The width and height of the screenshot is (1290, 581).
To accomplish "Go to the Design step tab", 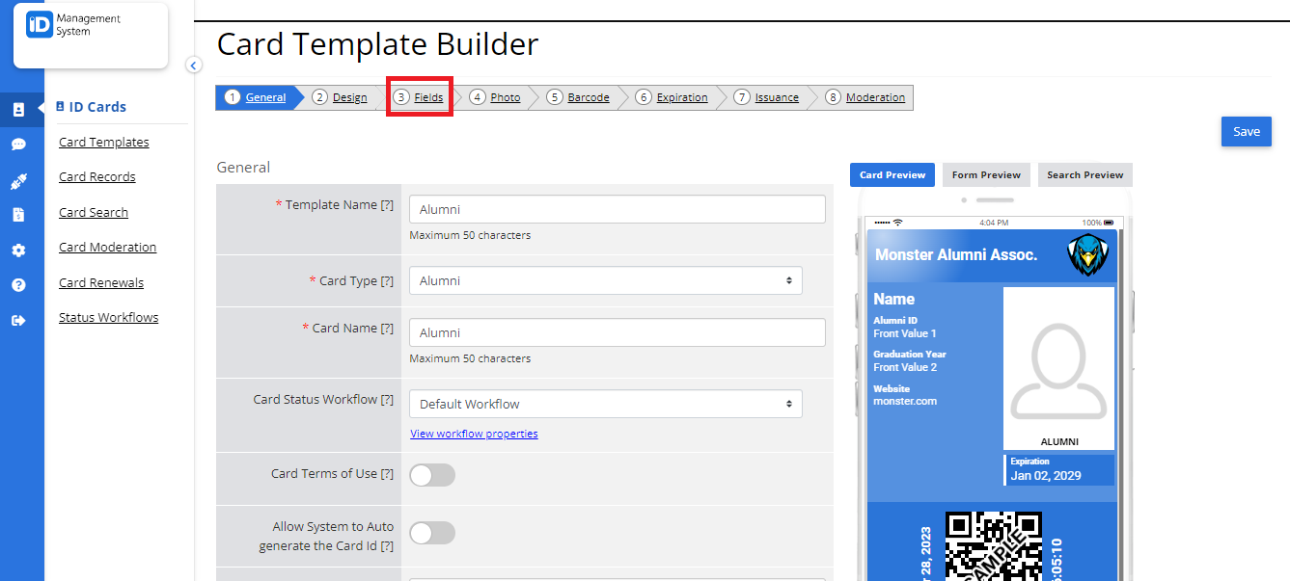I will pyautogui.click(x=341, y=97).
